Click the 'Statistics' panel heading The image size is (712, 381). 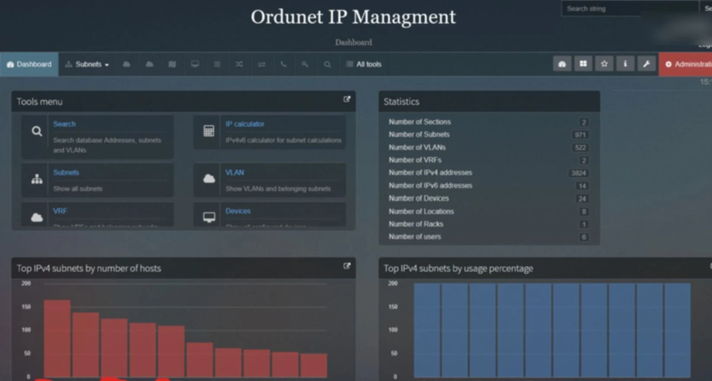tap(401, 102)
